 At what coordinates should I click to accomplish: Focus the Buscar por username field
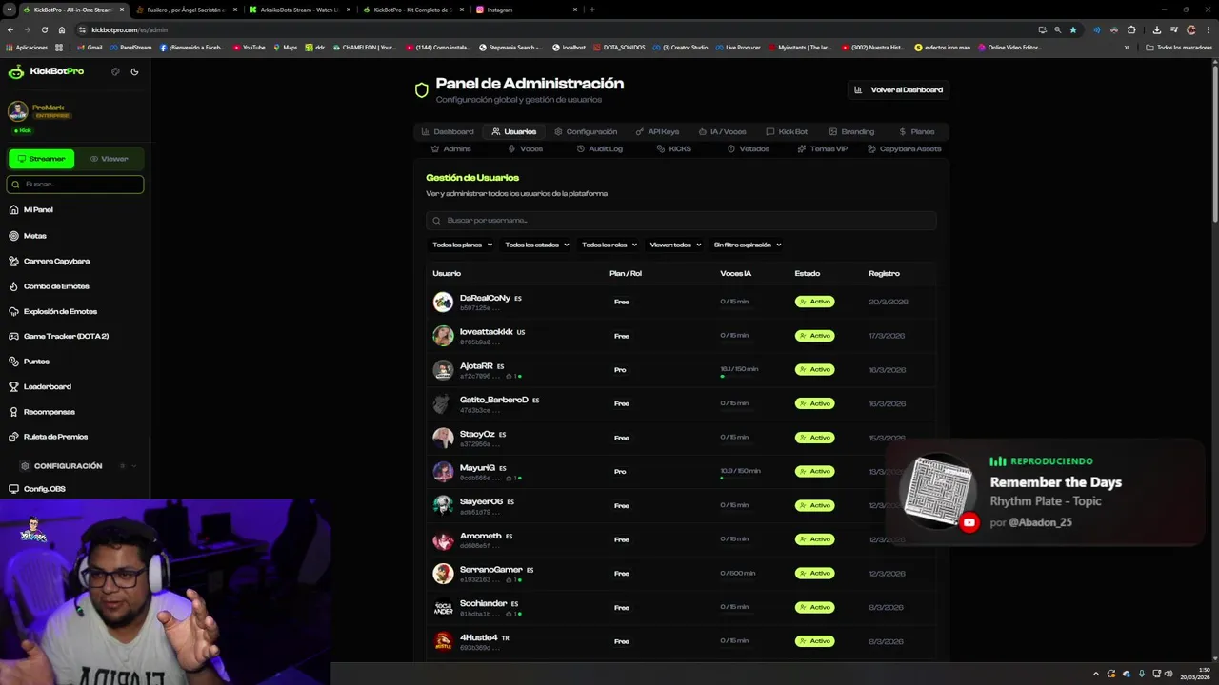pyautogui.click(x=681, y=220)
